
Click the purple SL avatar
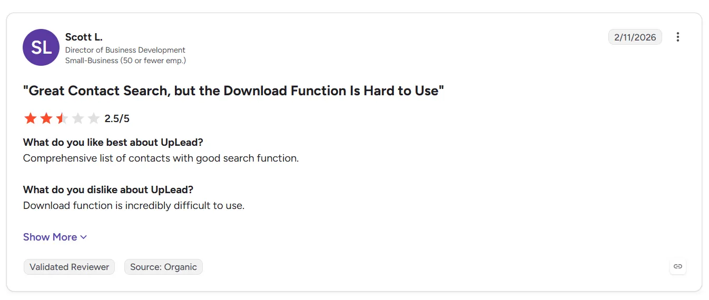pos(41,47)
